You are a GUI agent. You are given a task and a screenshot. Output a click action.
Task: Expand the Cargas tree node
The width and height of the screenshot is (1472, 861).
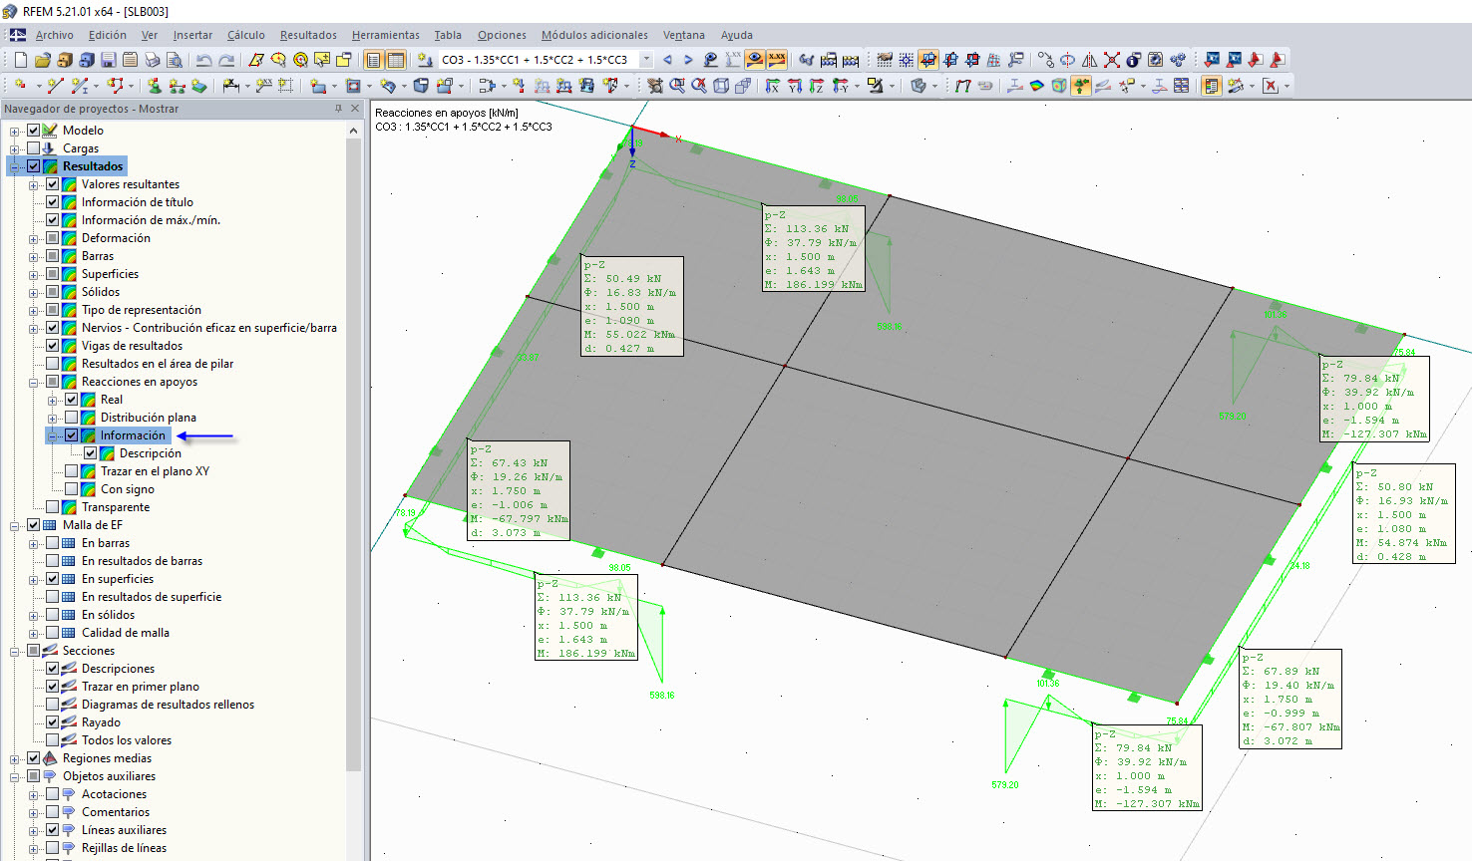coord(15,148)
